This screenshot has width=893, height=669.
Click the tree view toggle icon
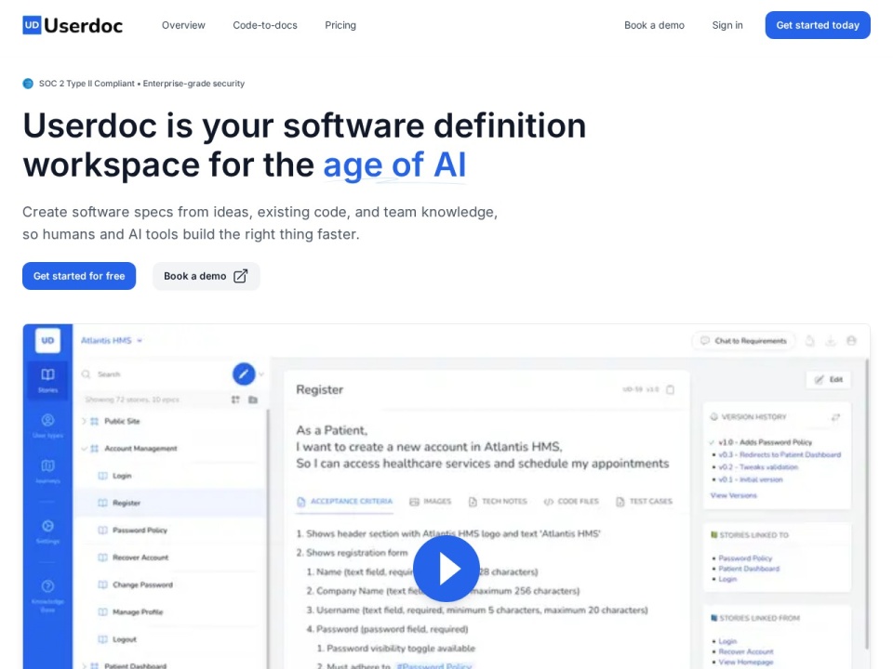235,400
